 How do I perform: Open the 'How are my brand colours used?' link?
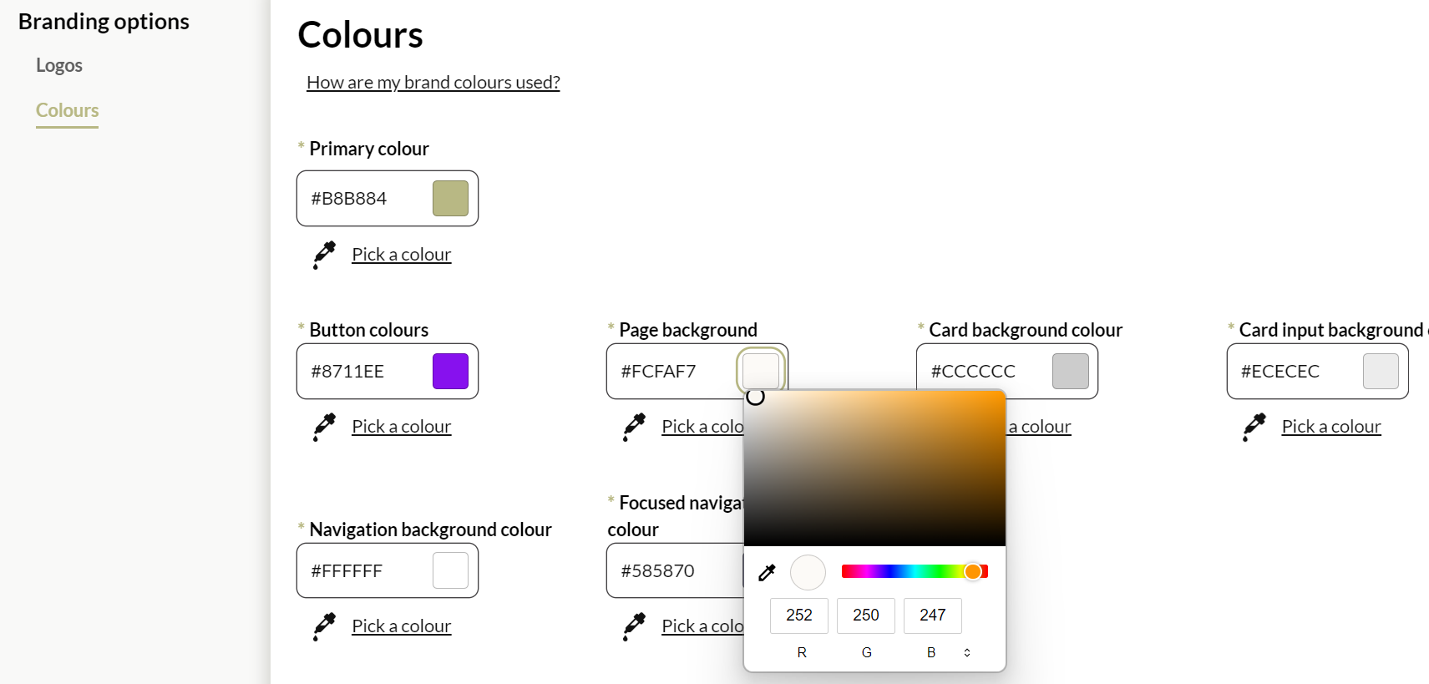pyautogui.click(x=433, y=82)
